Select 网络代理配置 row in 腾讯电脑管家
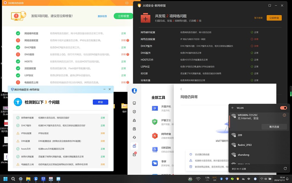The width and height of the screenshot is (292, 183). pyautogui.click(x=60, y=157)
